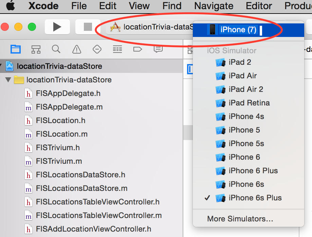312x237 pixels.
Task: Click More Simulators…
Action: pos(248,219)
